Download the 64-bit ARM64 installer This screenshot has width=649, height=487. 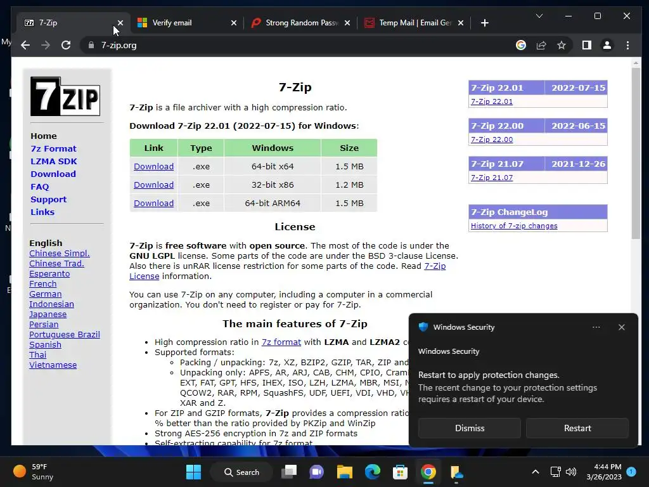153,204
